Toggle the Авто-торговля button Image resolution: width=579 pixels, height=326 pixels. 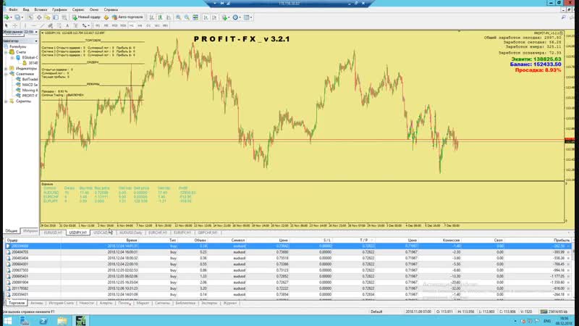click(x=127, y=17)
